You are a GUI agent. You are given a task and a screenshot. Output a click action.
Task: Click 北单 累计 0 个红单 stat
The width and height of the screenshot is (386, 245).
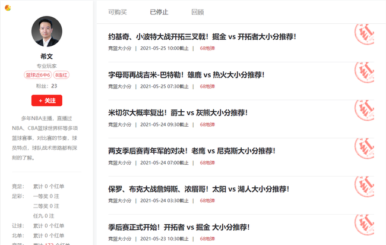pyautogui.click(x=38, y=235)
